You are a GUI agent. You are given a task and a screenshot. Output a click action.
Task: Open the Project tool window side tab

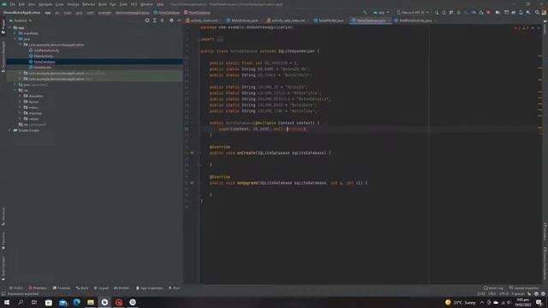pyautogui.click(x=3, y=27)
